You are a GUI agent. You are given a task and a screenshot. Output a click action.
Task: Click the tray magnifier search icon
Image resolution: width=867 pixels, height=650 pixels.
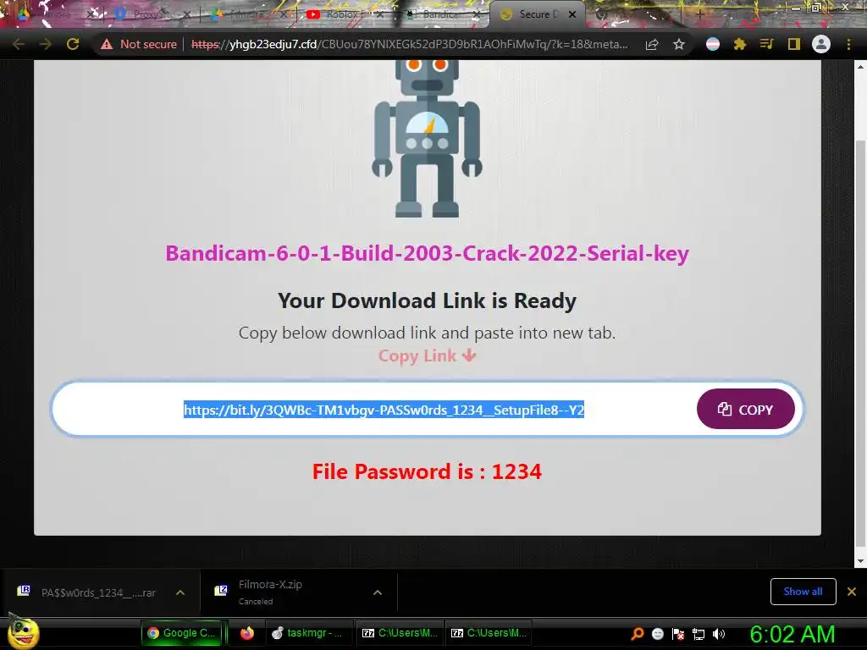[x=637, y=633]
